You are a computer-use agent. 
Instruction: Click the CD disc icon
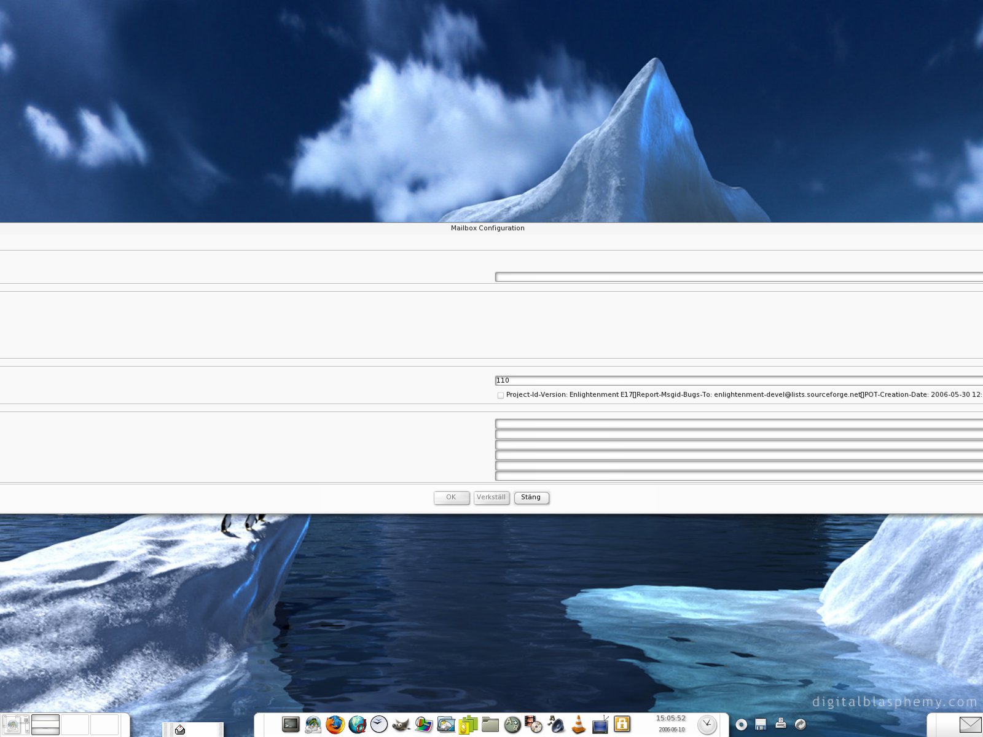coord(741,725)
